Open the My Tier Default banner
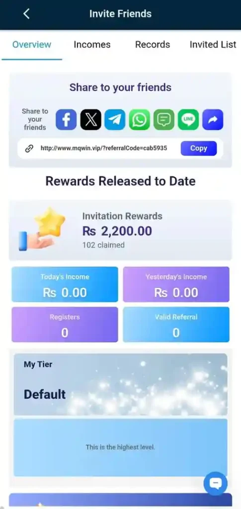The width and height of the screenshot is (241, 509). (120, 384)
